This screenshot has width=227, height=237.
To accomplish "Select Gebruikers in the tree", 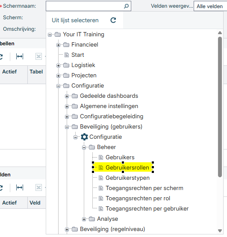I will point(120,157).
